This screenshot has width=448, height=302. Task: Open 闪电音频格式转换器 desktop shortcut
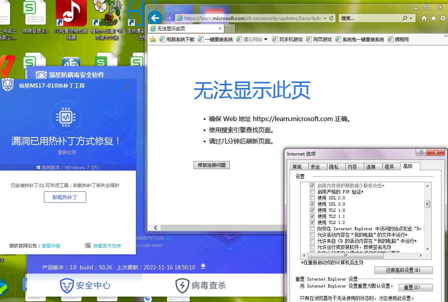click(71, 20)
